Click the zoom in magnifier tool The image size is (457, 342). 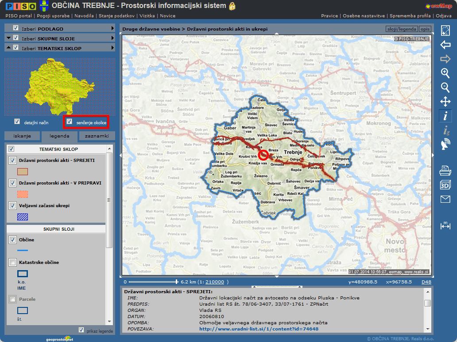click(445, 73)
